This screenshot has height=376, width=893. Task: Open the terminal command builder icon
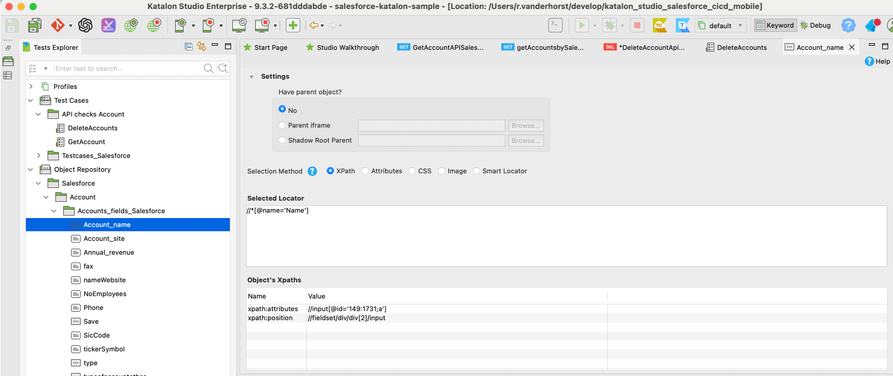click(555, 25)
